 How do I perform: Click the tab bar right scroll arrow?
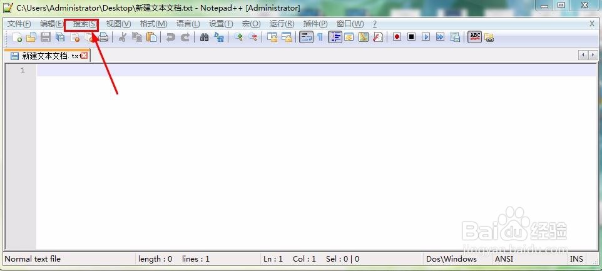coord(593,55)
